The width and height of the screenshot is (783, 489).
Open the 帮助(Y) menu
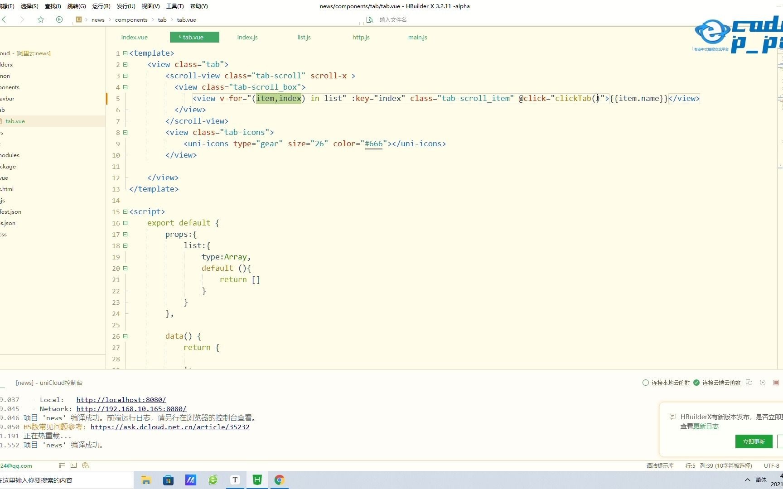click(x=199, y=6)
